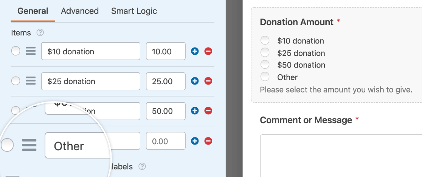The width and height of the screenshot is (422, 177).
Task: Remove the $25 donation item
Action: pos(208,81)
